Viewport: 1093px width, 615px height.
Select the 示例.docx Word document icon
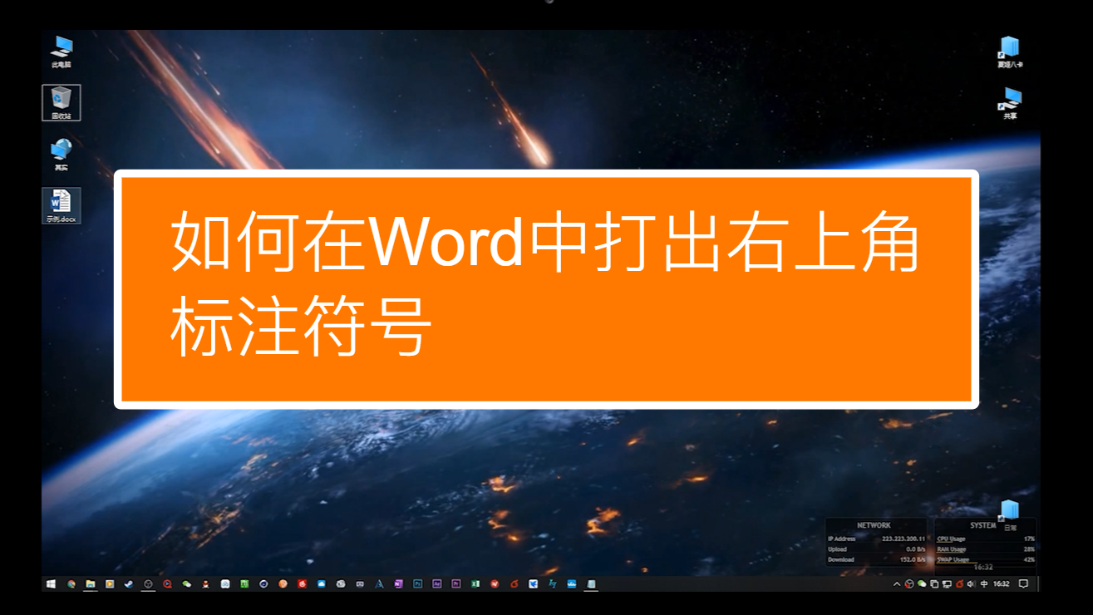coord(61,206)
